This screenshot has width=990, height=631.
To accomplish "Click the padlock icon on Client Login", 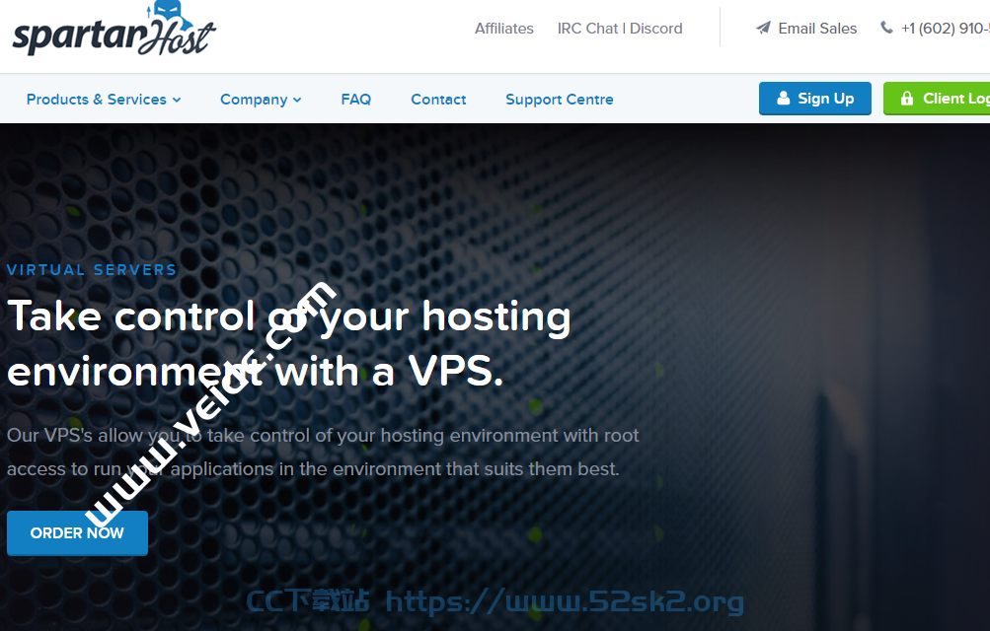I will (907, 99).
